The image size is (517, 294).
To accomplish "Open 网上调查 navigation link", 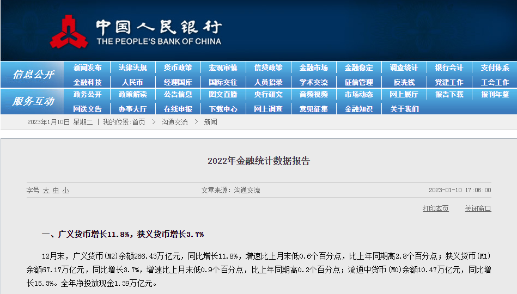I will click(269, 109).
